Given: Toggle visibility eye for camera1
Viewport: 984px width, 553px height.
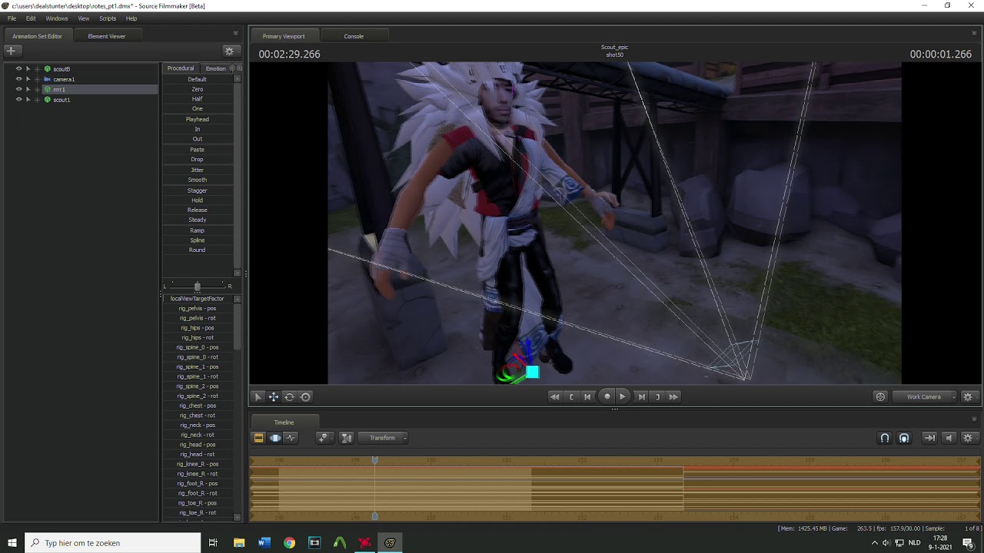Looking at the screenshot, I should [x=19, y=79].
